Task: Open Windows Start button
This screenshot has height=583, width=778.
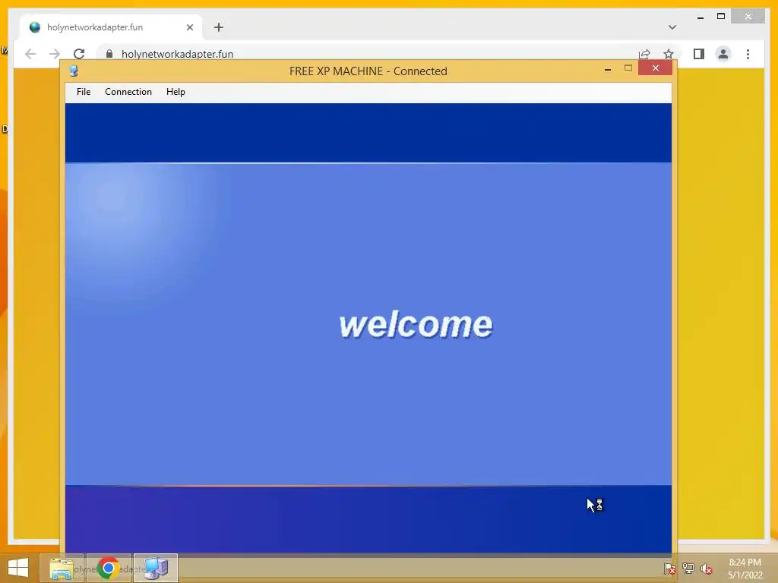Action: tap(18, 568)
